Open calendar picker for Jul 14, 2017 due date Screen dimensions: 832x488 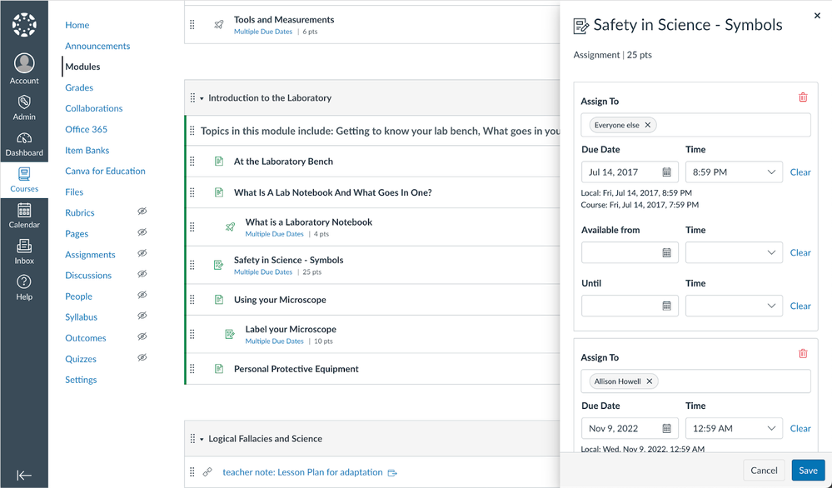(666, 172)
